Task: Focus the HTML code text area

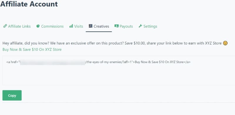Action: coord(119,70)
